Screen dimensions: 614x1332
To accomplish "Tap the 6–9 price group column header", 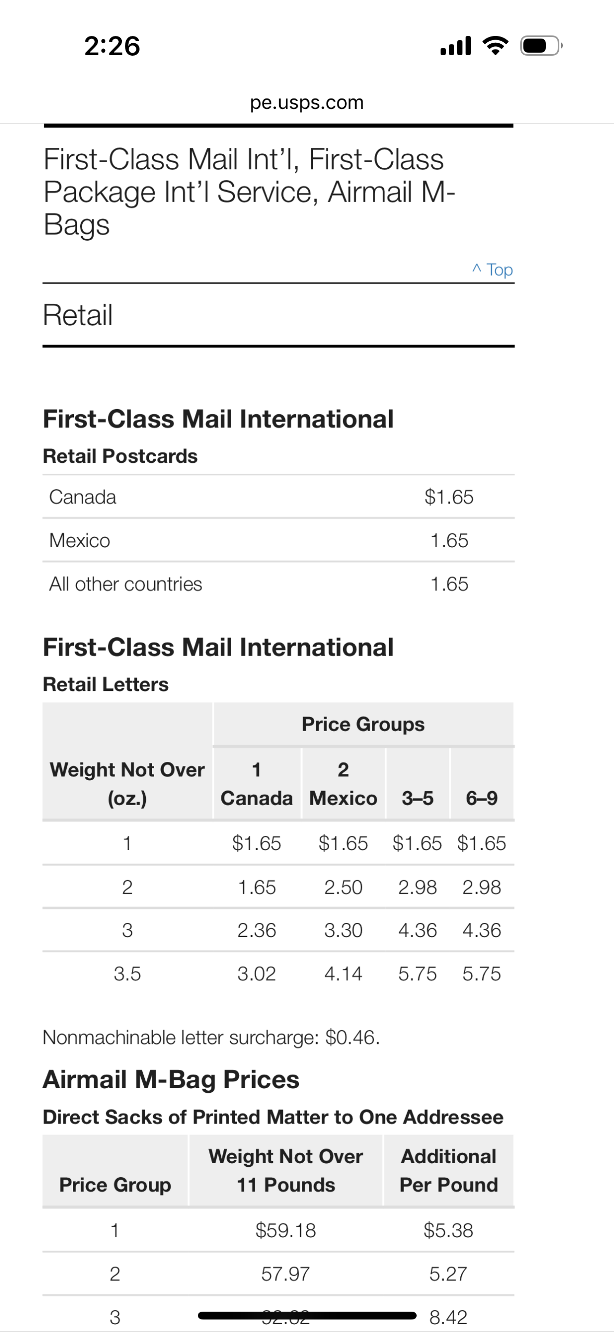I will (482, 798).
